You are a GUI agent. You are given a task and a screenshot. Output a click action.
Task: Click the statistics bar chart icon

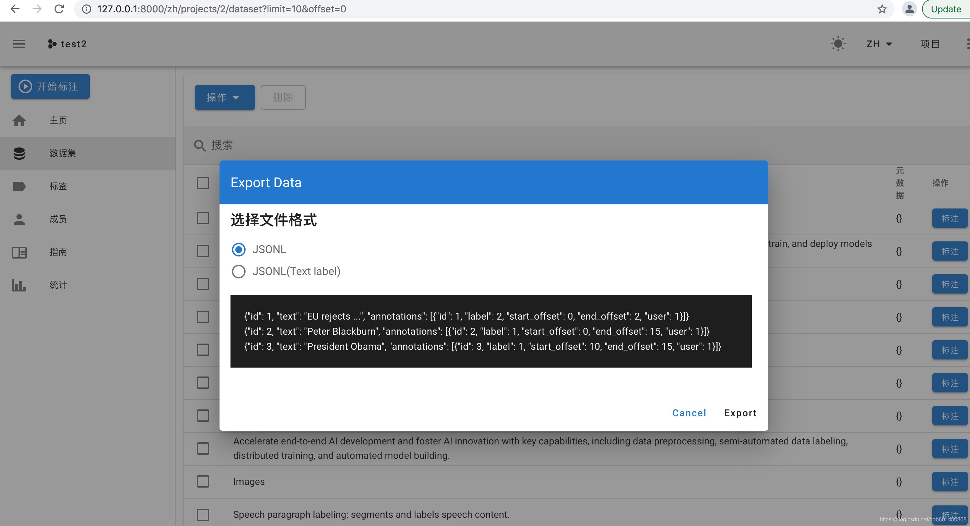click(x=19, y=285)
